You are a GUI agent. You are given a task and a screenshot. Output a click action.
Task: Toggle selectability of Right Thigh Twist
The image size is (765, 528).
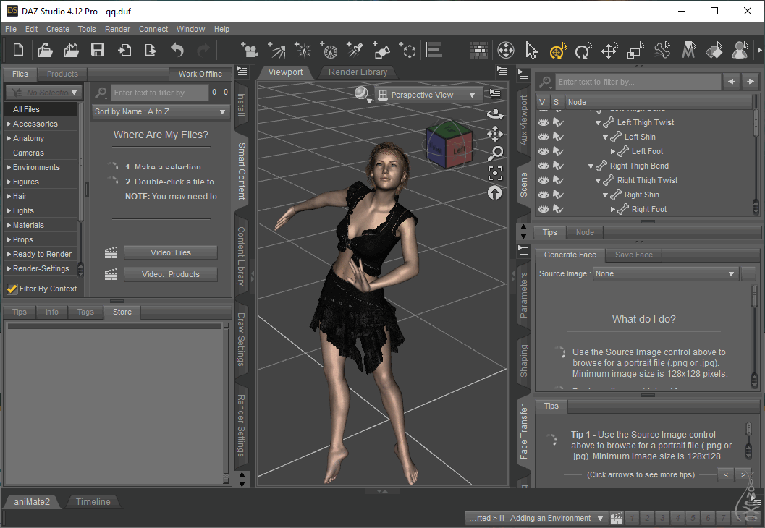point(558,180)
